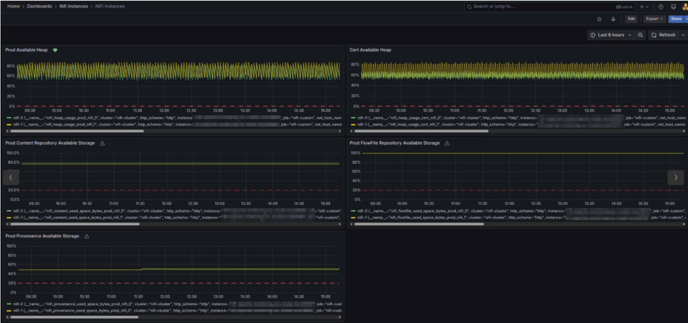
Task: Click warning icon beside Prod Provenance Available Storage
Action: 87,236
